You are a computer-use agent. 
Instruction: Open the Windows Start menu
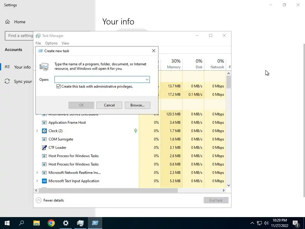[x=7, y=223]
